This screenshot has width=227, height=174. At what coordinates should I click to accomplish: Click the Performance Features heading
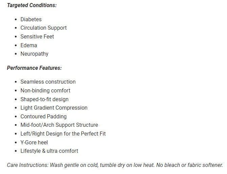point(34,68)
